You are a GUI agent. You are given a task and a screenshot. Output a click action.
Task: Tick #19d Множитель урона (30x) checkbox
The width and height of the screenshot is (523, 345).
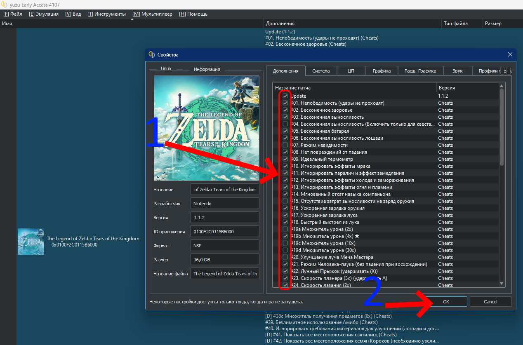(285, 250)
